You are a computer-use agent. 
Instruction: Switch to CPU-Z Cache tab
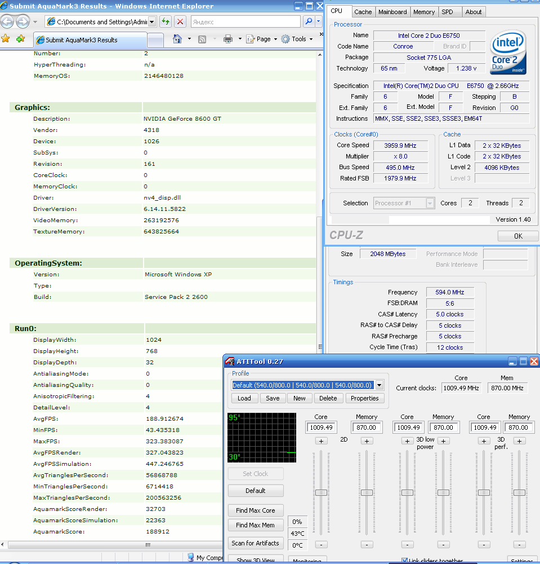click(x=363, y=12)
